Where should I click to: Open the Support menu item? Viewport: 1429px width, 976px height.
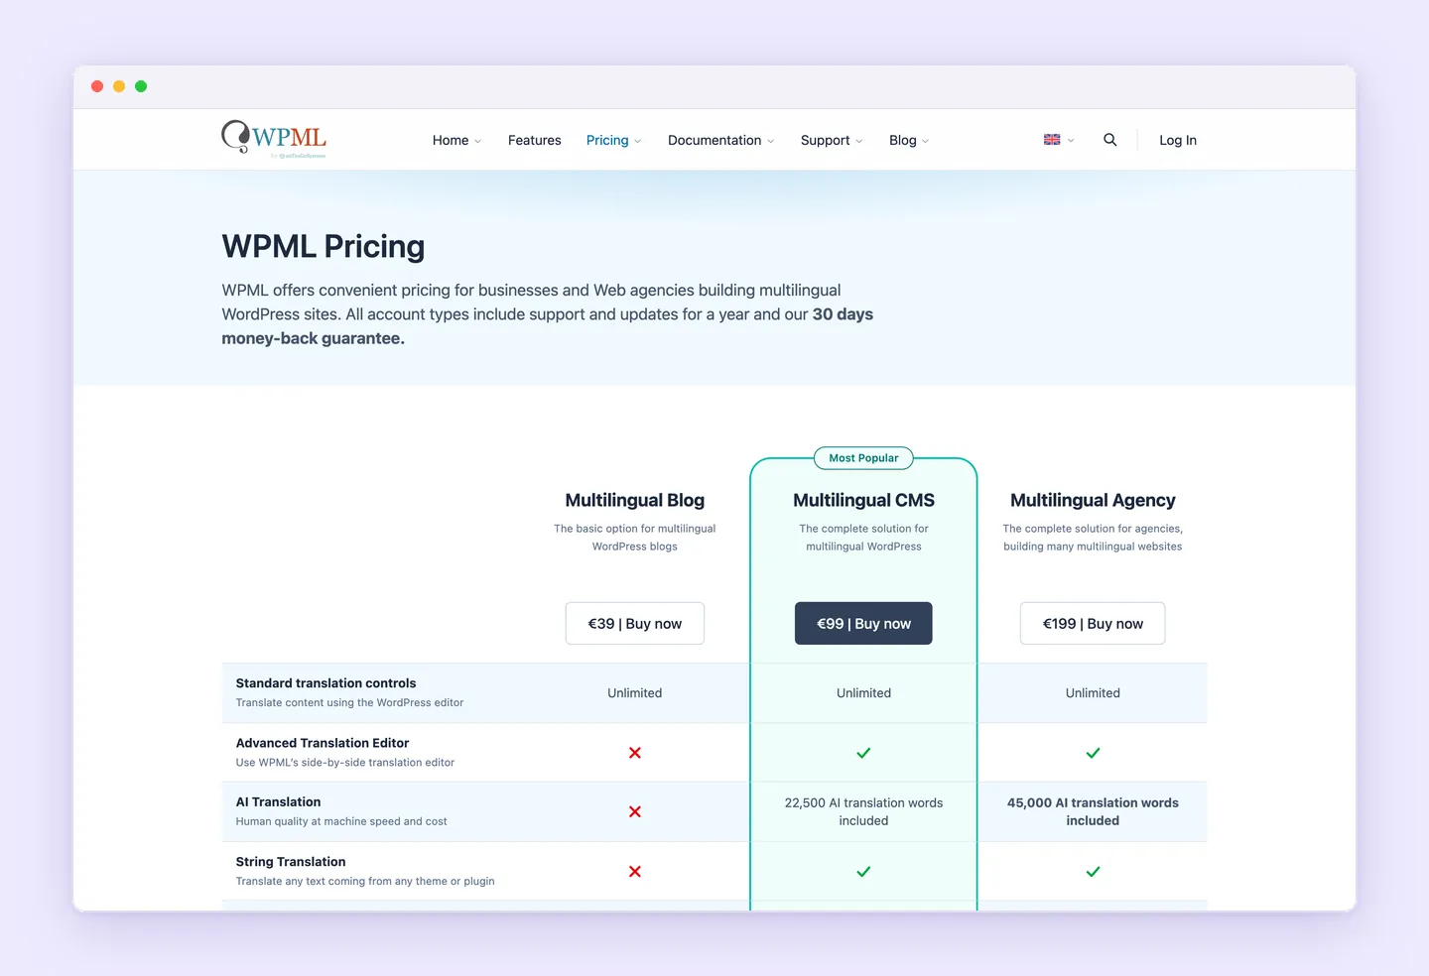[826, 140]
